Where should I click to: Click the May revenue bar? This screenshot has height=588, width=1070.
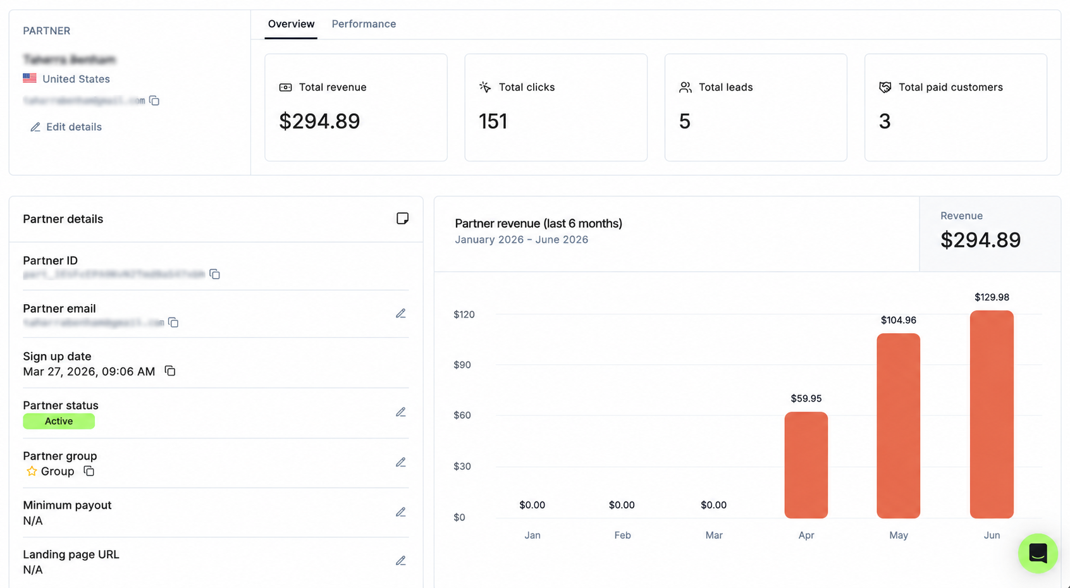click(899, 426)
